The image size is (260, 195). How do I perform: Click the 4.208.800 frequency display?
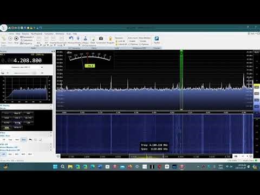pyautogui.click(x=28, y=61)
